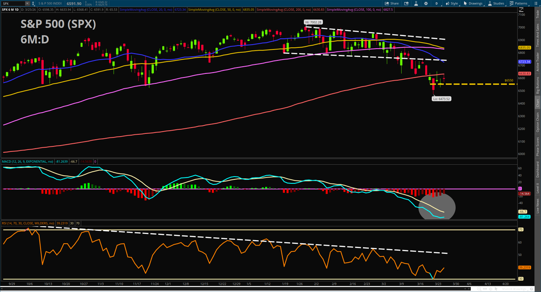Switch to the Trade side tab

(x=537, y=15)
